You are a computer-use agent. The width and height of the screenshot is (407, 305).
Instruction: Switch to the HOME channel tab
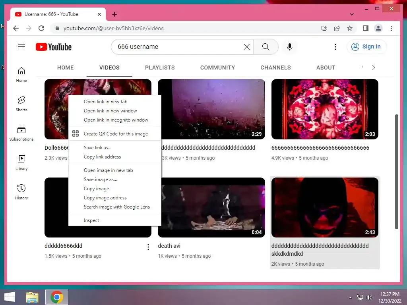(x=66, y=68)
